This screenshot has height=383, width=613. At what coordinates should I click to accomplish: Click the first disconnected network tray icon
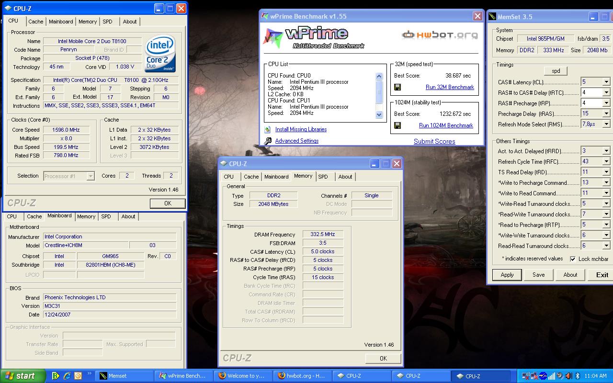(525, 376)
